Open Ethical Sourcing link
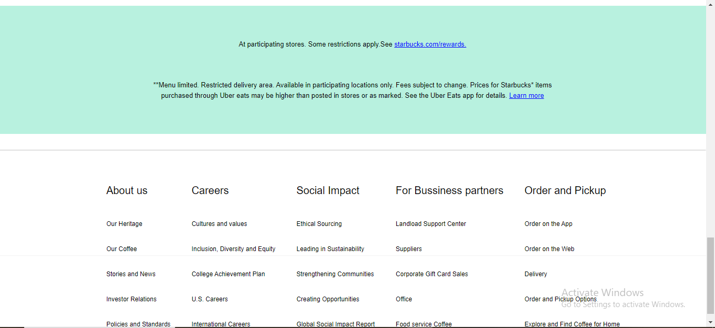 [319, 224]
